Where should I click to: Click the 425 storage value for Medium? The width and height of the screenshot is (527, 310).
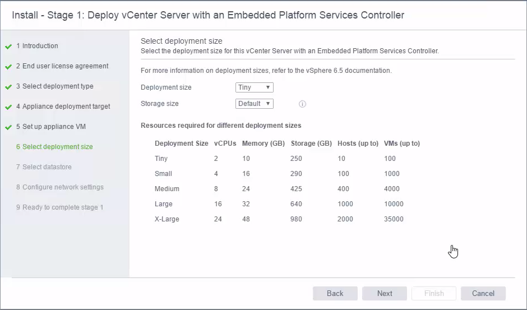[x=296, y=188]
